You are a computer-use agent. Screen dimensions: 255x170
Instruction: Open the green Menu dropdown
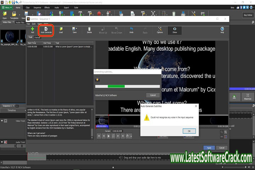[7, 7]
